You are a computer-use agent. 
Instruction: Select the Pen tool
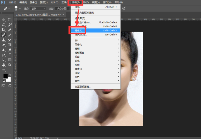(x=3, y=55)
